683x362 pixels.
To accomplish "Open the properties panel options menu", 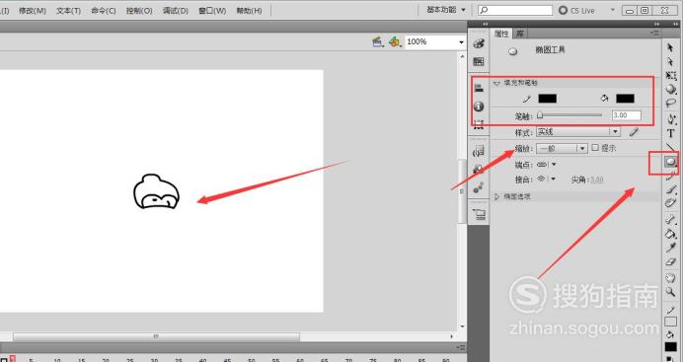I will 654,34.
